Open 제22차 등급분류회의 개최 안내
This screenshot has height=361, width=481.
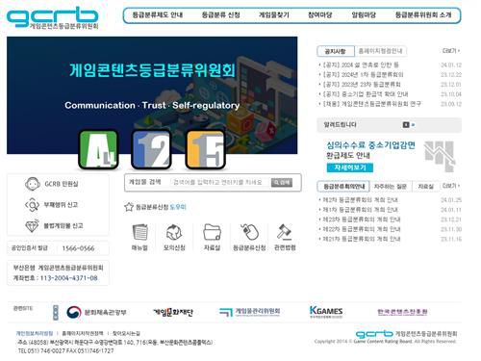click(362, 229)
